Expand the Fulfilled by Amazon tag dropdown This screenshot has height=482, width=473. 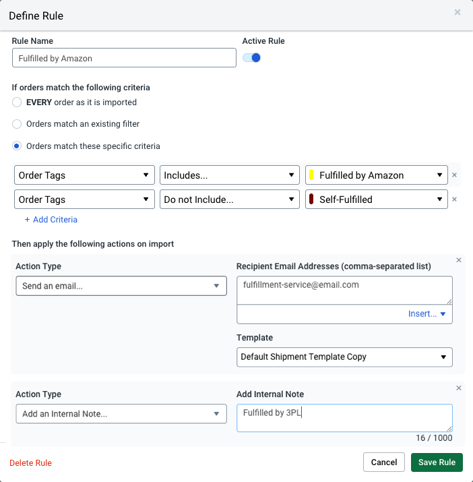[376, 175]
